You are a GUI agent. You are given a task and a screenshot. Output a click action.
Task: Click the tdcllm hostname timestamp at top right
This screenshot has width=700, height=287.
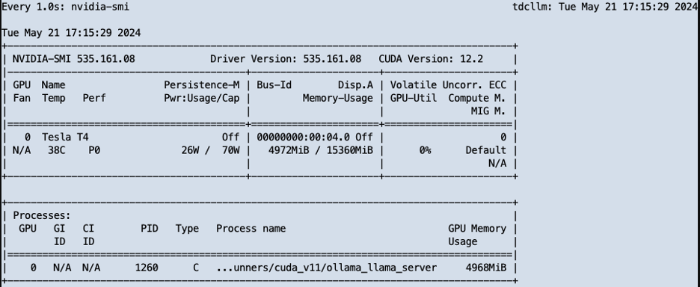point(605,7)
